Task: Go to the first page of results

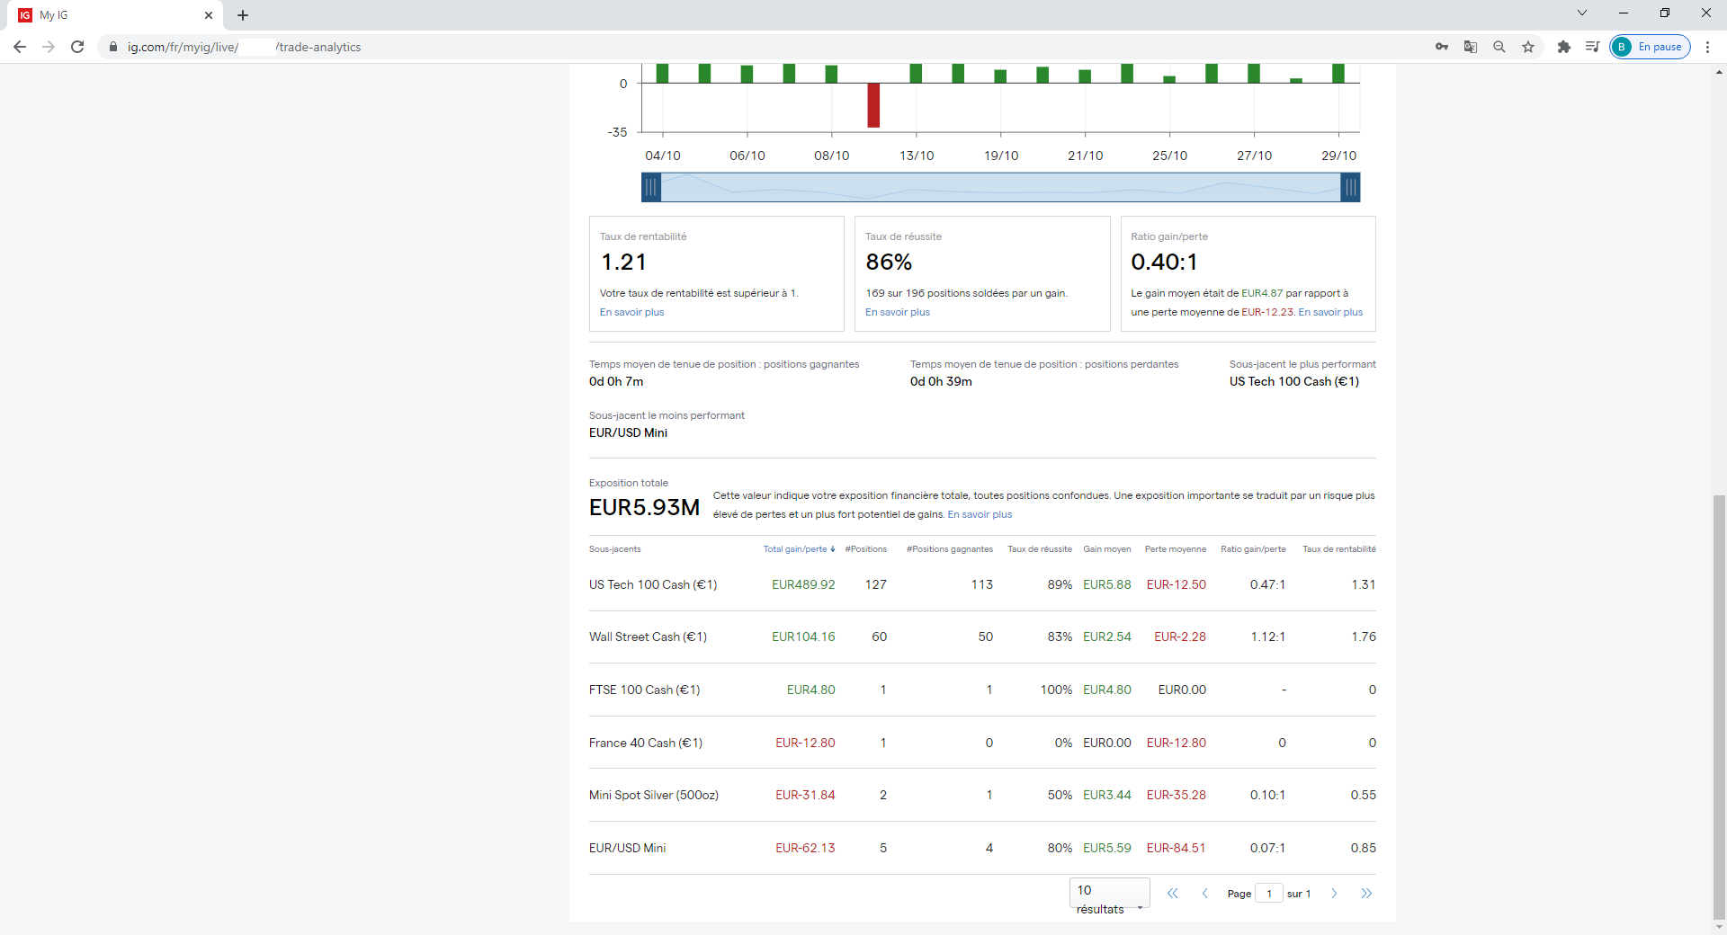Action: (x=1172, y=894)
